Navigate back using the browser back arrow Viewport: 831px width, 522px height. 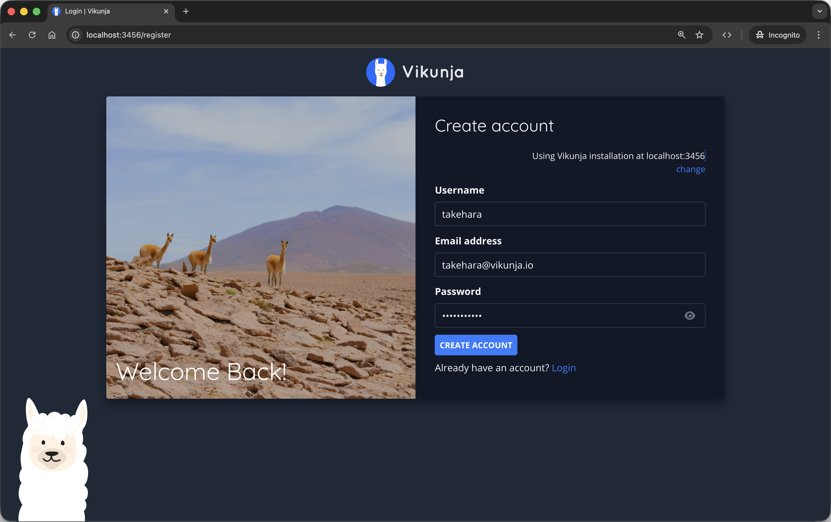click(12, 35)
